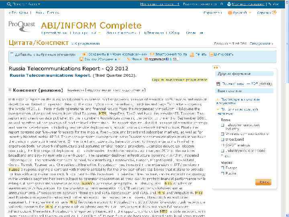Open the Данные и отчеты menu item
This screenshot has width=289, height=217.
[x=122, y=33]
